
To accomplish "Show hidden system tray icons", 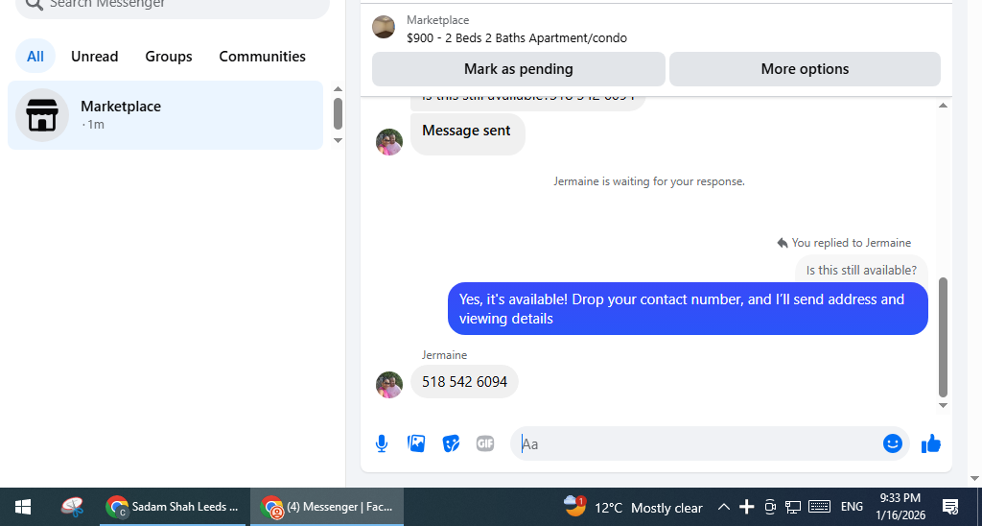I will [x=723, y=507].
